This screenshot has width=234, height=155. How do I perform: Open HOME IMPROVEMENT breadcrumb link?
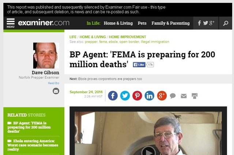[128, 37]
